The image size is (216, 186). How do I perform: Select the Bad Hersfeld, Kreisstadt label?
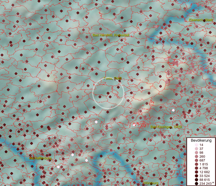[x=111, y=35]
